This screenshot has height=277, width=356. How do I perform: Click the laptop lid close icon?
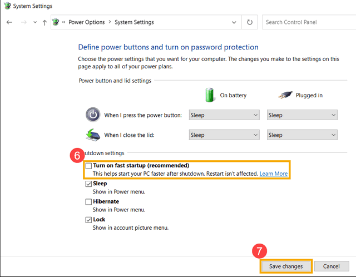(93, 135)
